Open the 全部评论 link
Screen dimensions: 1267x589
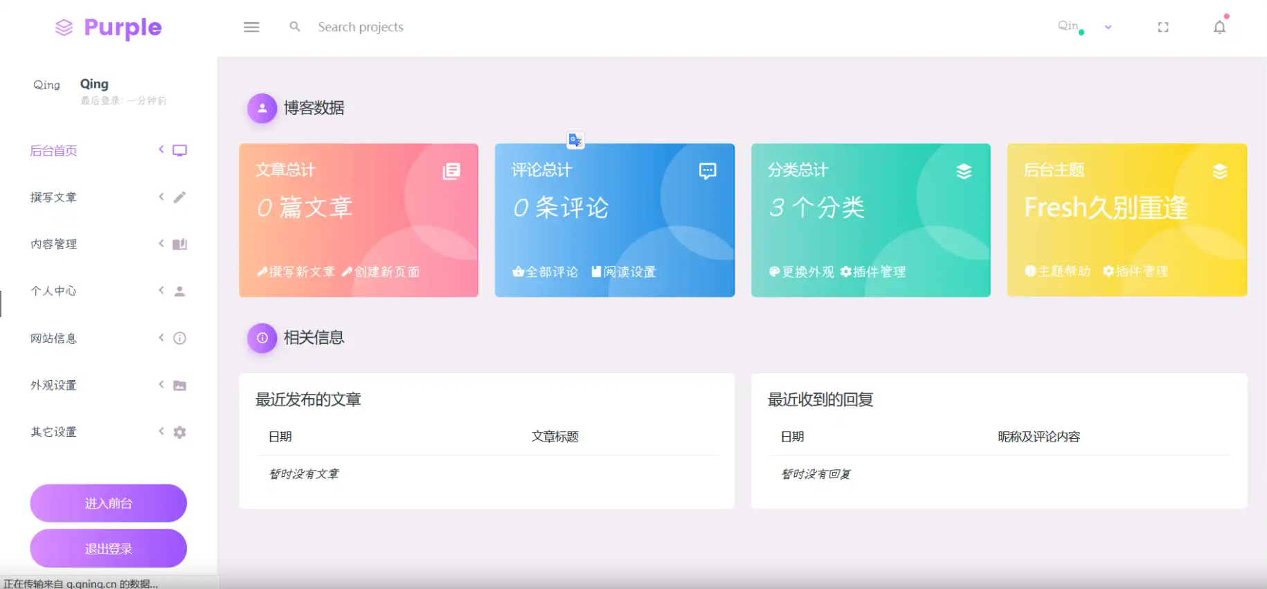546,272
